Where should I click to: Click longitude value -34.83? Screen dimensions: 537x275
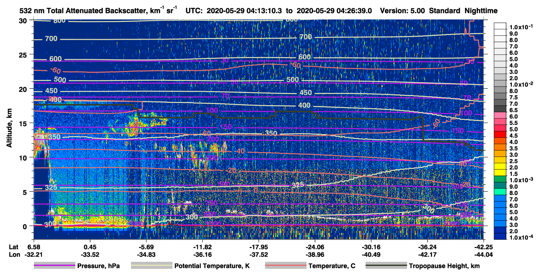click(146, 254)
